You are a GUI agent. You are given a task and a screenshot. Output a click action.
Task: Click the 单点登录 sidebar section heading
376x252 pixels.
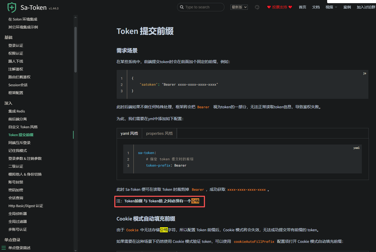[12, 240]
